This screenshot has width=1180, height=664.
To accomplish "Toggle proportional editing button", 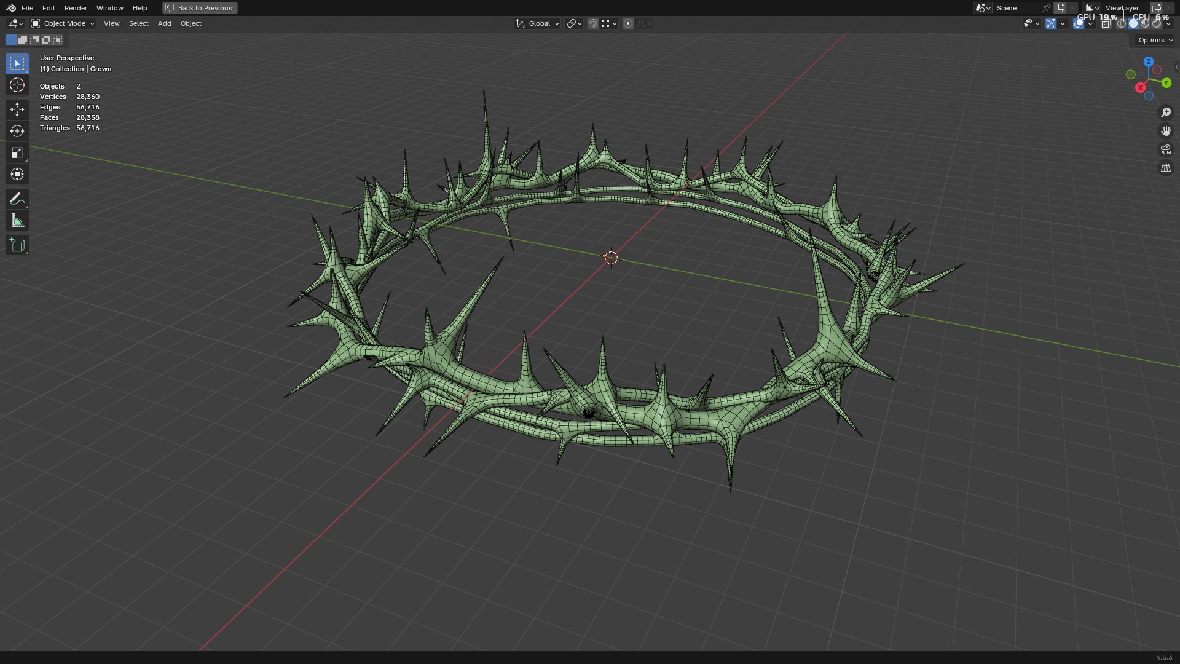I will [x=628, y=23].
